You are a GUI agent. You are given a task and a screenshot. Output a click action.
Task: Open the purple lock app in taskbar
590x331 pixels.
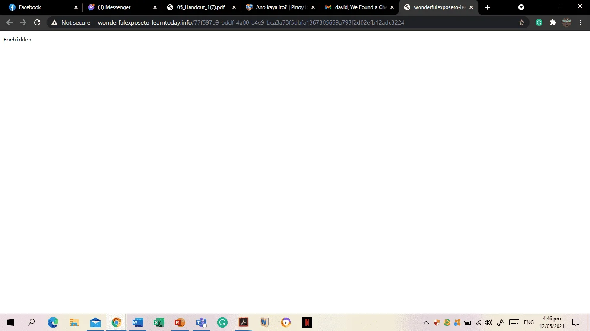[286, 322]
